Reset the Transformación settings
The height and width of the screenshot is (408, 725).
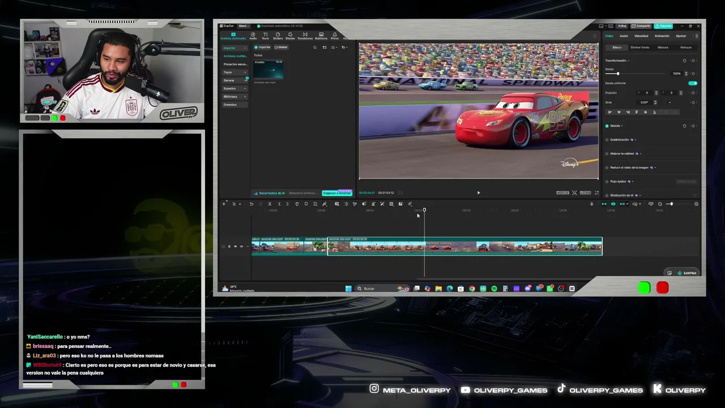(684, 61)
